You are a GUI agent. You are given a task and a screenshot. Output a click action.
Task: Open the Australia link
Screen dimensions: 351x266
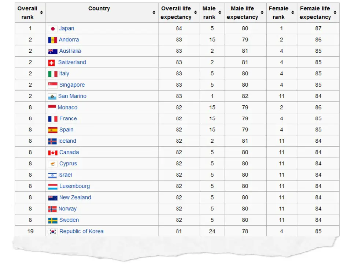pyautogui.click(x=70, y=51)
